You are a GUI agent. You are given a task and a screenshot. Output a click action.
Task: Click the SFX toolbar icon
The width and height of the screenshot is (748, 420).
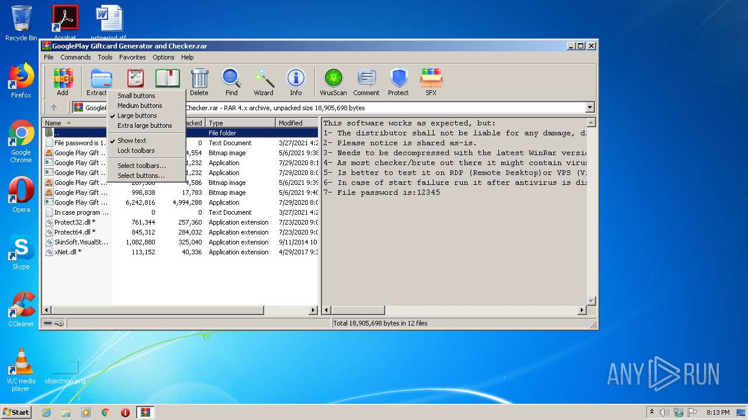coord(431,82)
